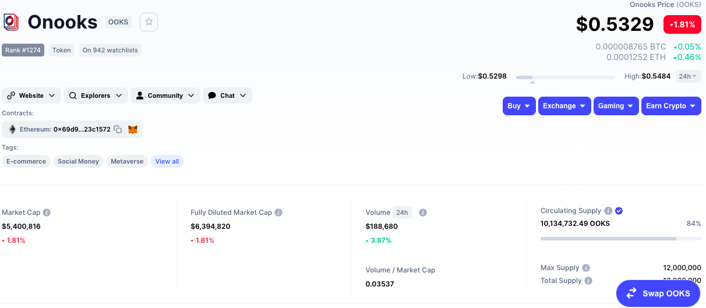The height and width of the screenshot is (308, 706).
Task: Click the low-high price range bar
Action: (x=565, y=77)
